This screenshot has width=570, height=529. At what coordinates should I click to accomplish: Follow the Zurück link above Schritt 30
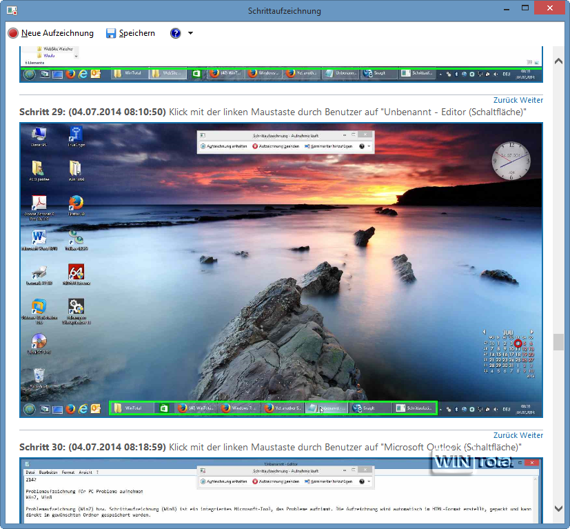click(x=505, y=435)
